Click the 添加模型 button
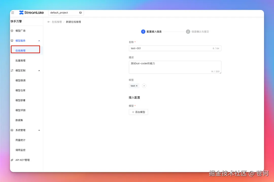 pyautogui.click(x=138, y=112)
